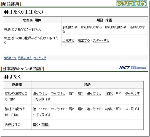Click 羽撃く in the 強く打つ動作 row
Image resolution: width=150 pixels, height=137 pixels.
click(x=109, y=109)
